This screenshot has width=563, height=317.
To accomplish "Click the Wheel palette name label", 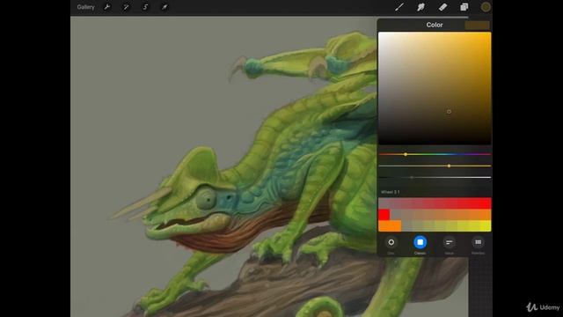I will (391, 192).
